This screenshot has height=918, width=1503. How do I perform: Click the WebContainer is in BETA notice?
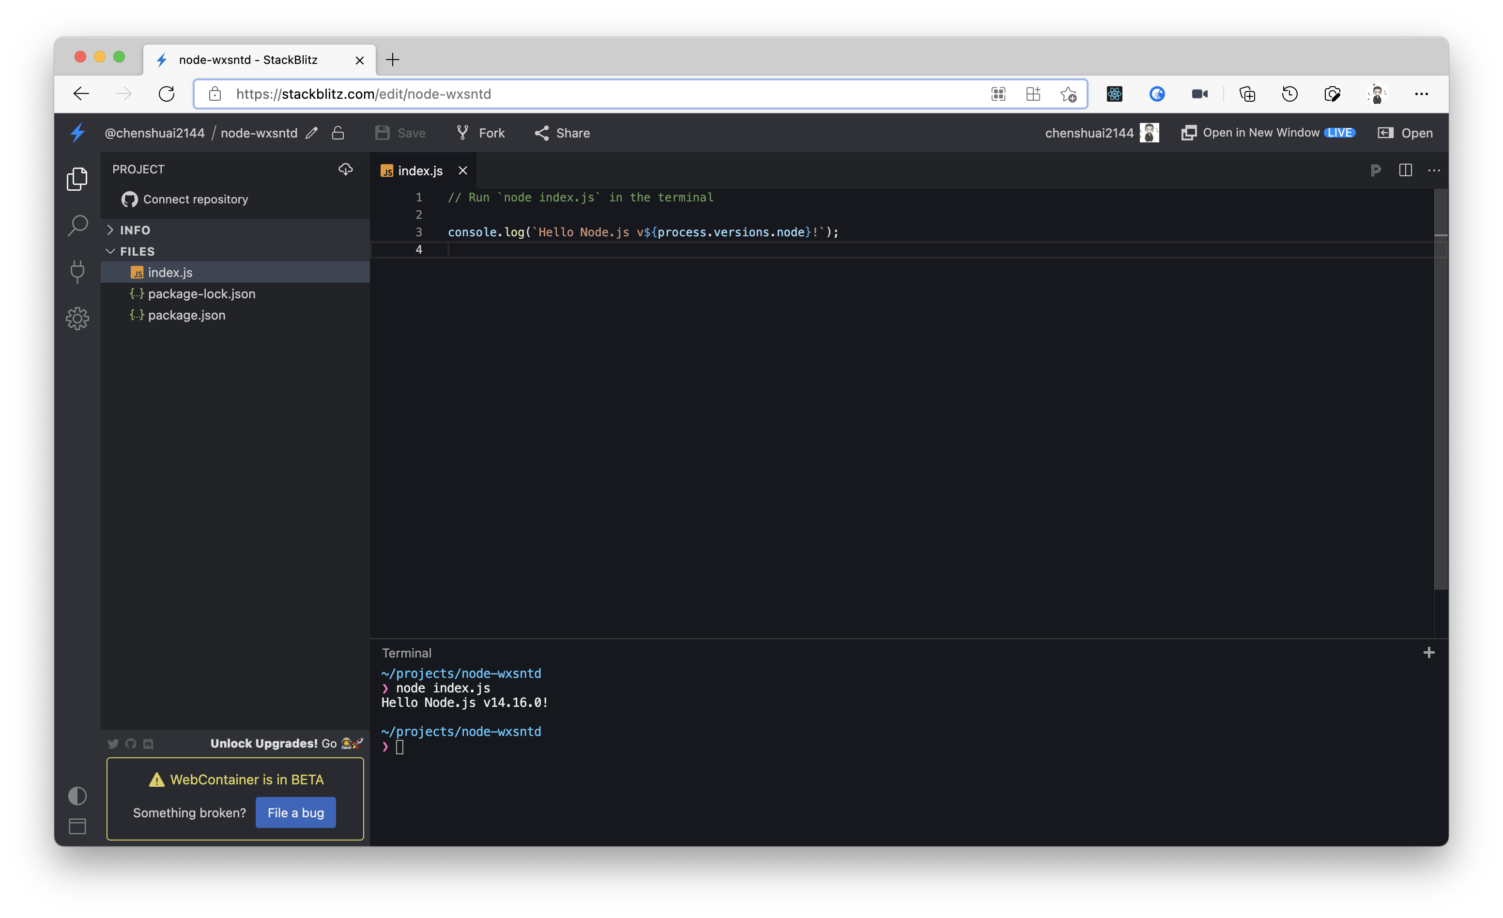237,780
